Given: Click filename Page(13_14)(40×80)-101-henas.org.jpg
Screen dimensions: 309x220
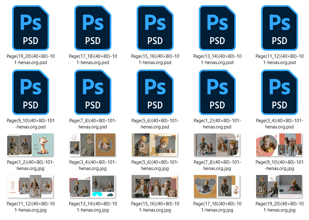Looking at the screenshot, I should click(x=93, y=207).
